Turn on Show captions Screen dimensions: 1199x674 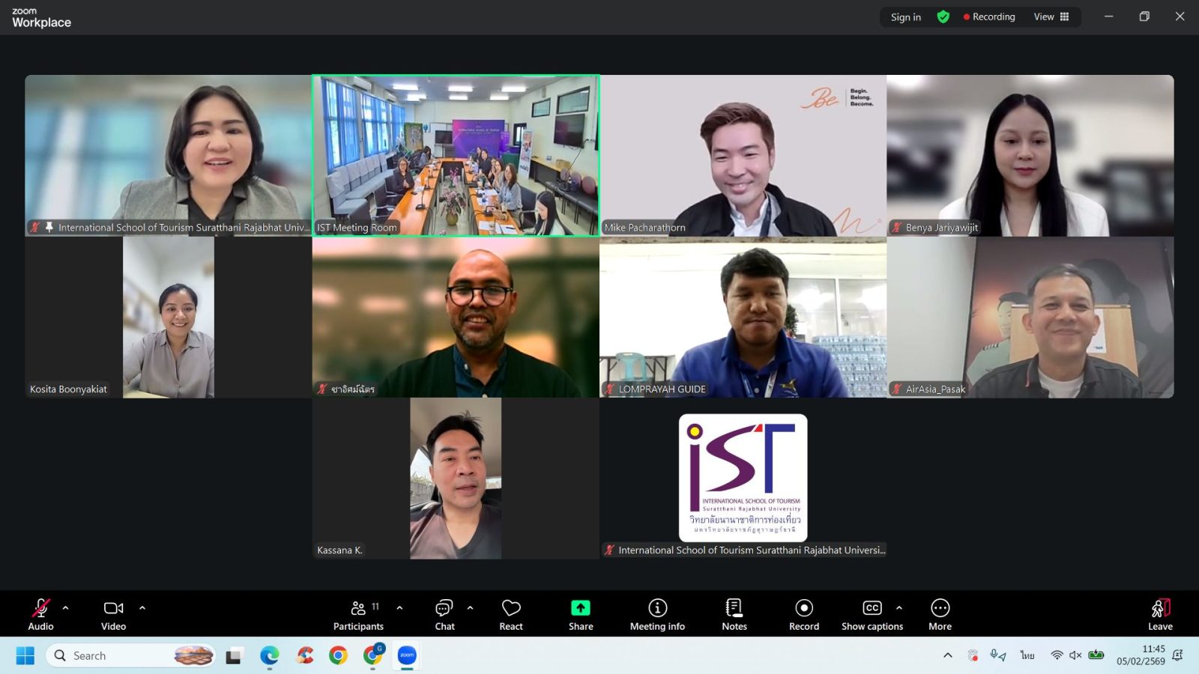pyautogui.click(x=872, y=614)
